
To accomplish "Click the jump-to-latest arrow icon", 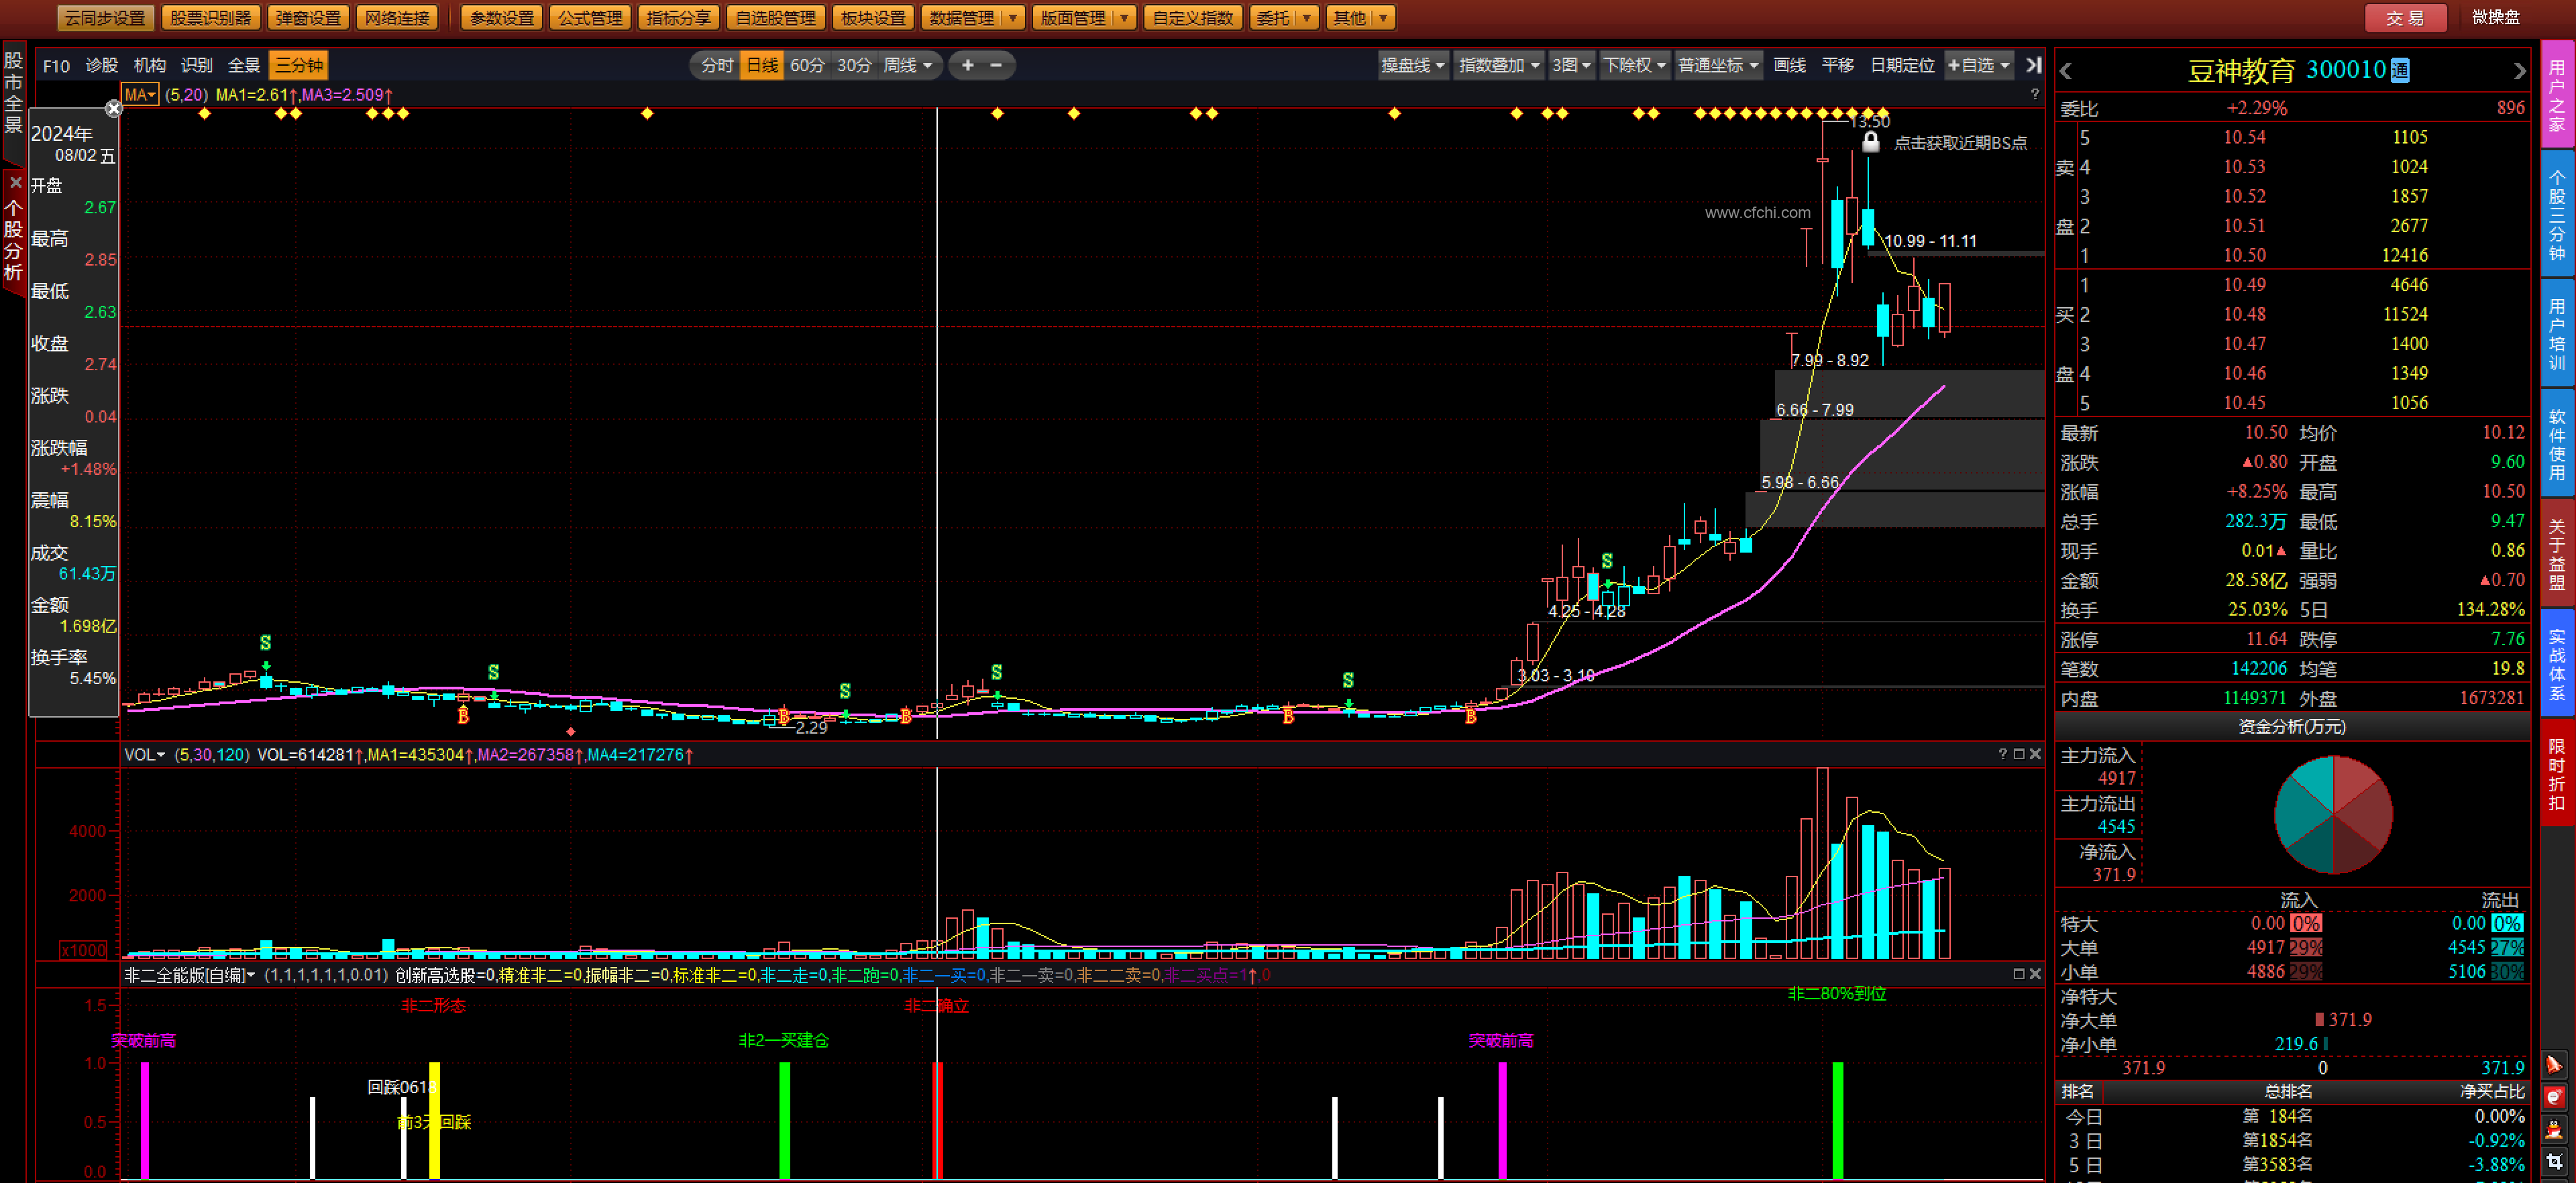I will [x=2033, y=65].
